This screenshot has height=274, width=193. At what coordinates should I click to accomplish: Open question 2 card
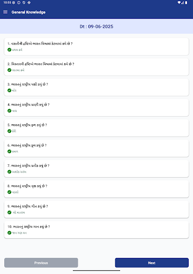[96, 67]
